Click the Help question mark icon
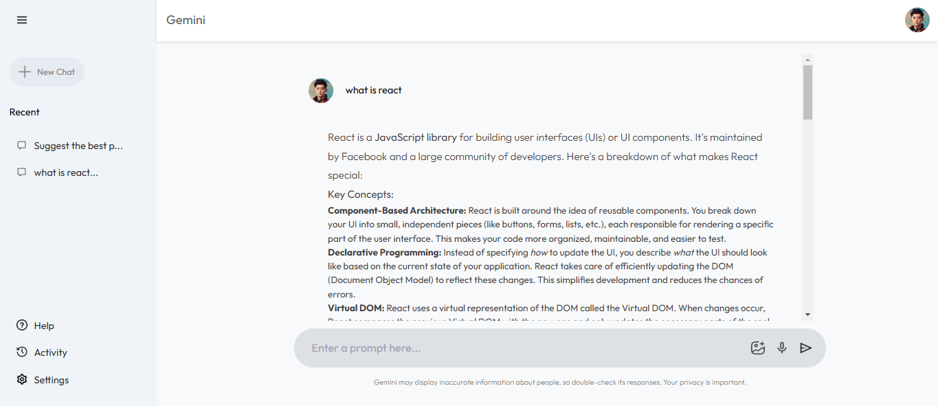This screenshot has width=938, height=406. (x=22, y=326)
